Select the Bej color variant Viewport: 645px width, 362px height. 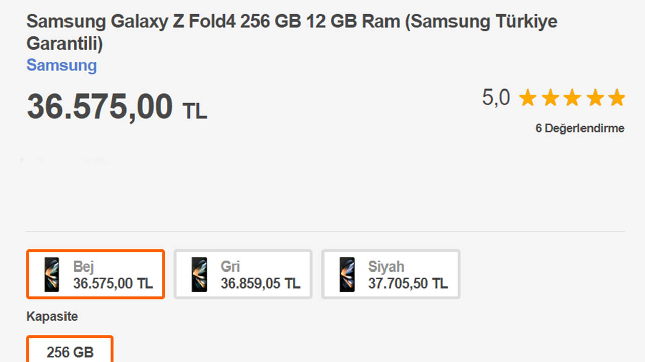[95, 274]
